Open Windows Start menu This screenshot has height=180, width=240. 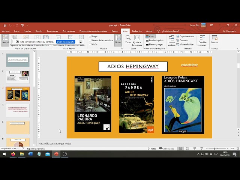pyautogui.click(x=4, y=154)
